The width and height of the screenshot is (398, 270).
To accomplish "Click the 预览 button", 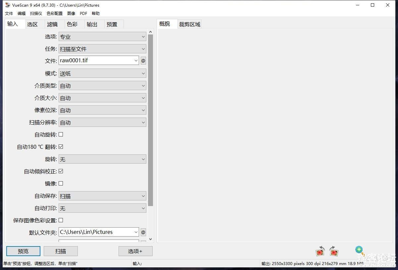I will pyautogui.click(x=23, y=251).
